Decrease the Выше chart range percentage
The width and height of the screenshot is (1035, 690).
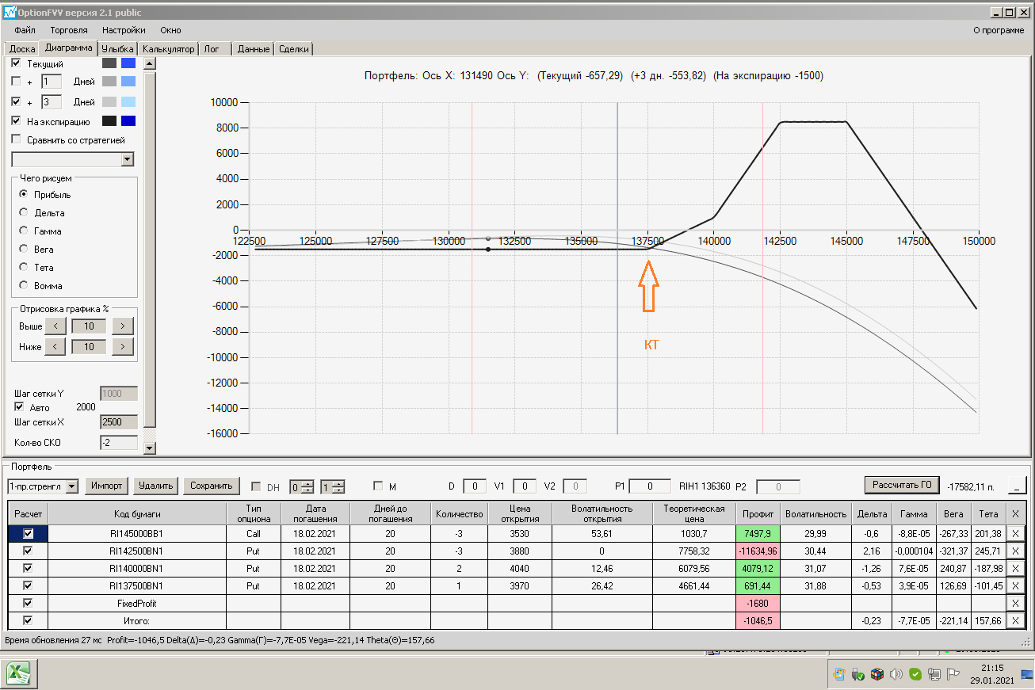(54, 326)
